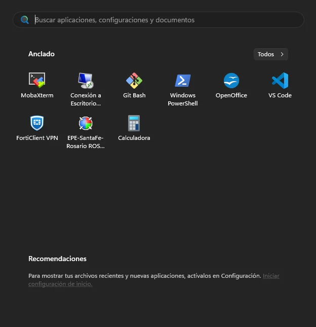Open Git Bash from pinned apps
This screenshot has height=327, width=316.
click(134, 81)
